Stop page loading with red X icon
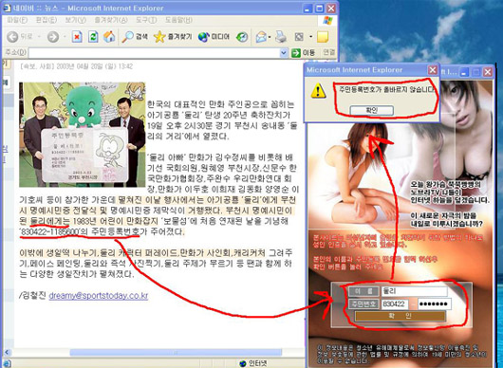Screen dimensions: 503x368 click(x=77, y=37)
